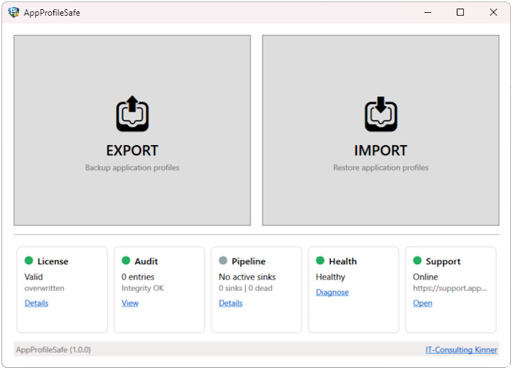Maximize the AppProfileSafe window
Image resolution: width=513 pixels, height=370 pixels.
tap(460, 12)
